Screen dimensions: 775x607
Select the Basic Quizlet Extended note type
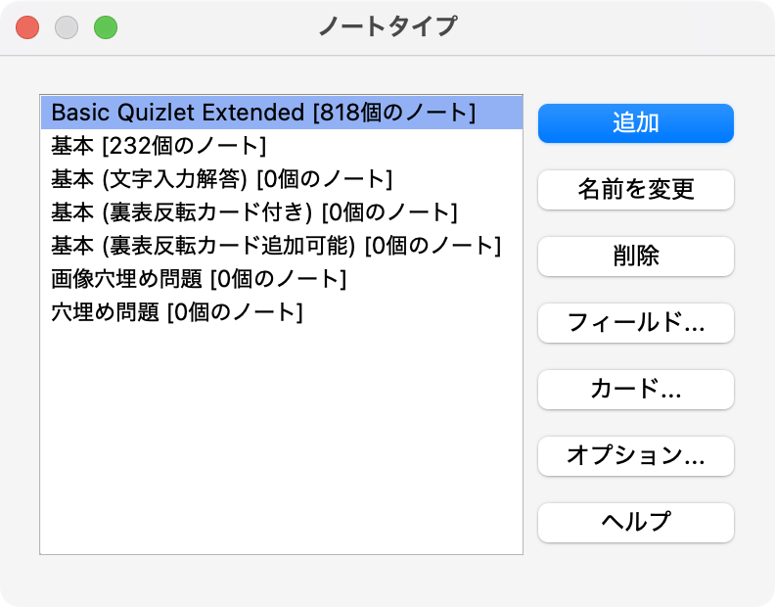click(x=263, y=113)
